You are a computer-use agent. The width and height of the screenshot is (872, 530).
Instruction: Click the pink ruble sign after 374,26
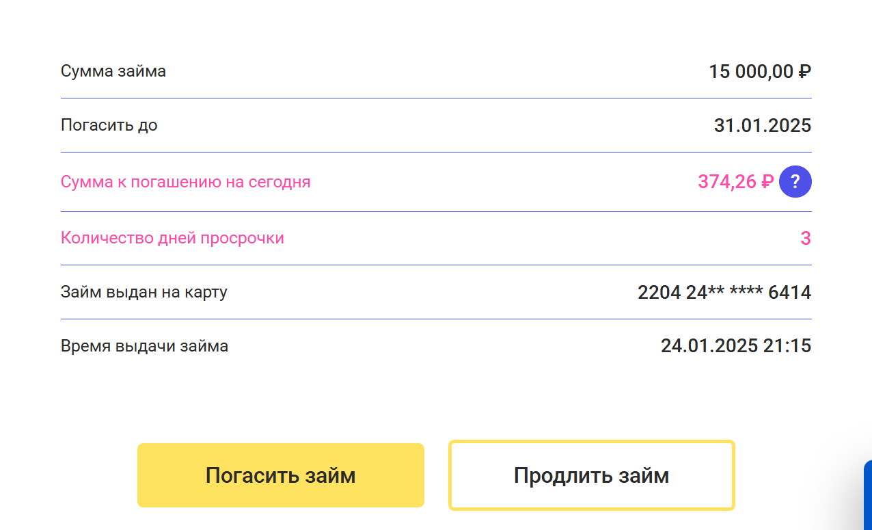[767, 182]
